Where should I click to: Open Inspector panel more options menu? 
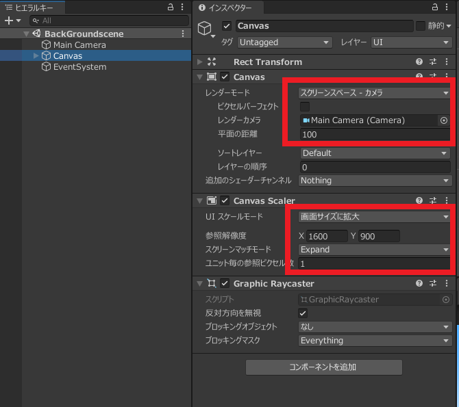coord(447,8)
